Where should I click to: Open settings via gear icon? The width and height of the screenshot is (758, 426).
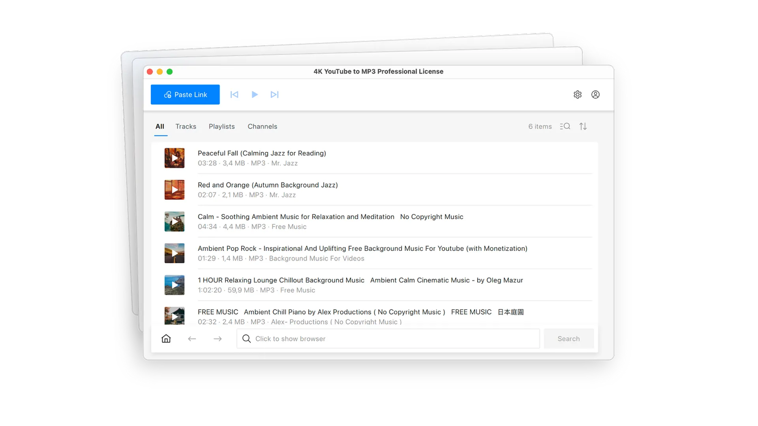(x=578, y=95)
